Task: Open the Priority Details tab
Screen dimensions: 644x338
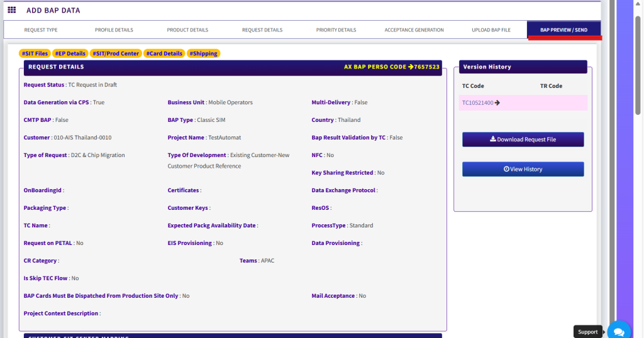Action: point(336,30)
